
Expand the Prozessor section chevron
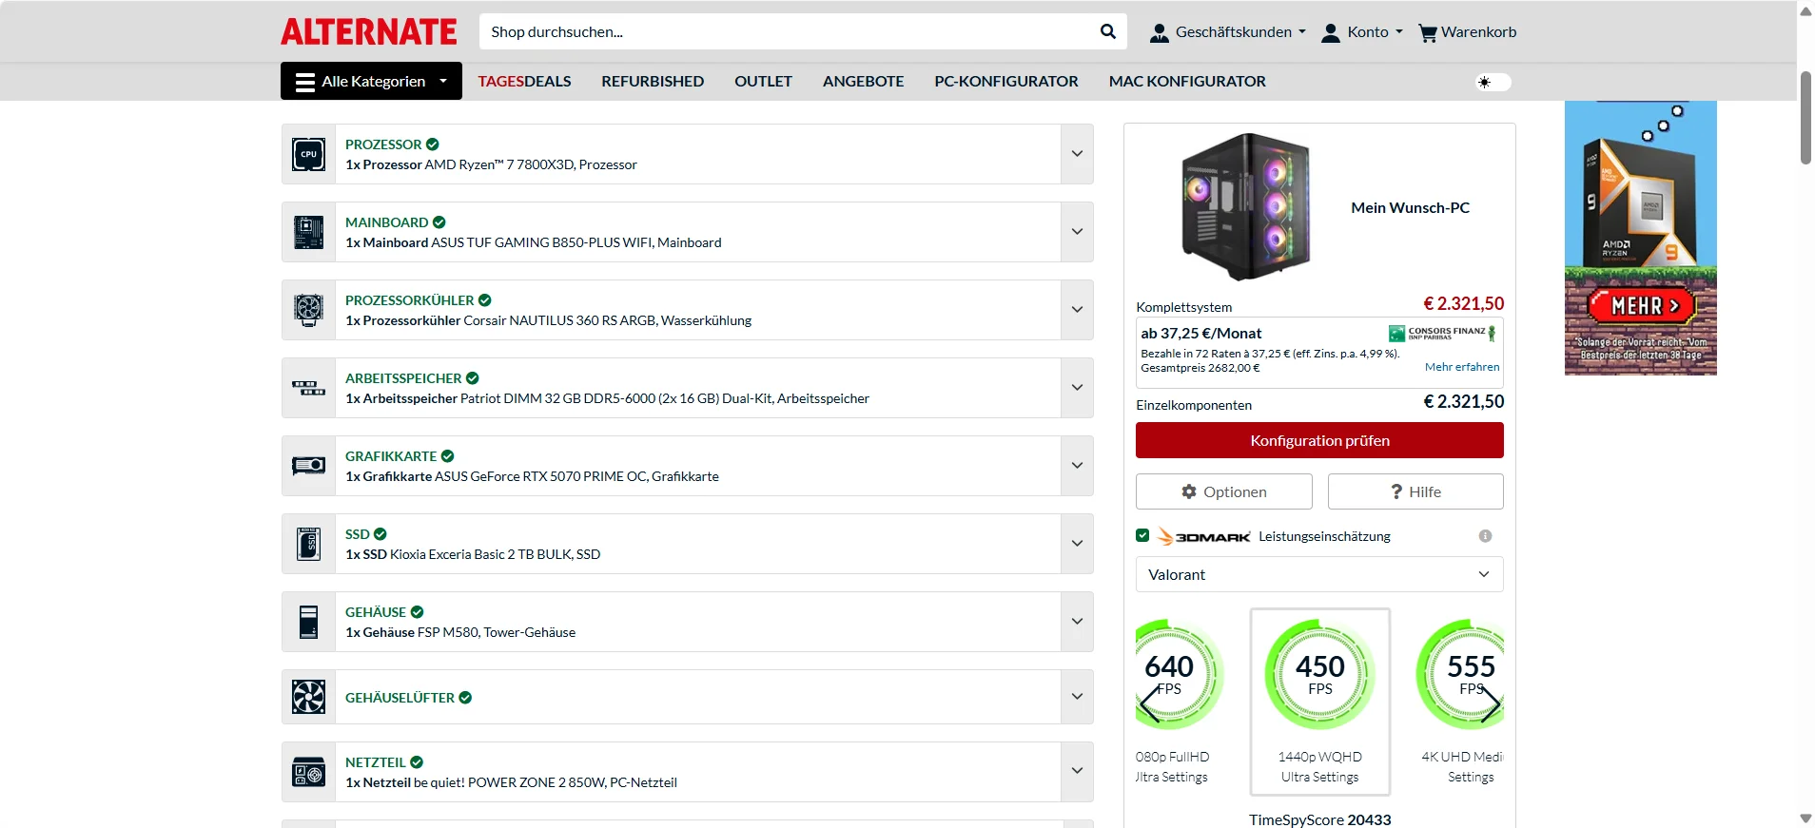[x=1077, y=154]
